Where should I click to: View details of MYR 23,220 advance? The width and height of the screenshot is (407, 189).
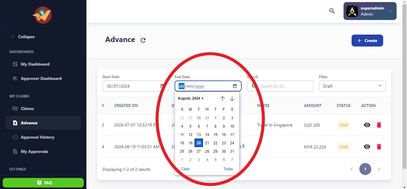[367, 147]
